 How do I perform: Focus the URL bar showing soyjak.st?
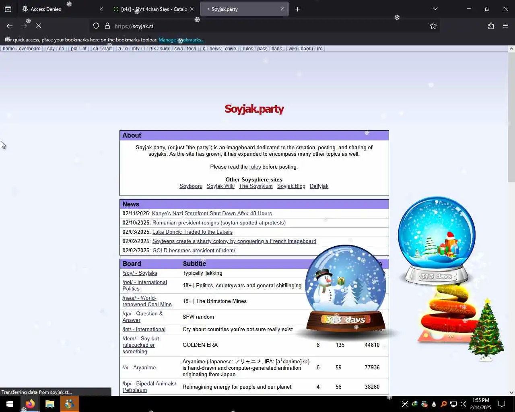(x=266, y=26)
